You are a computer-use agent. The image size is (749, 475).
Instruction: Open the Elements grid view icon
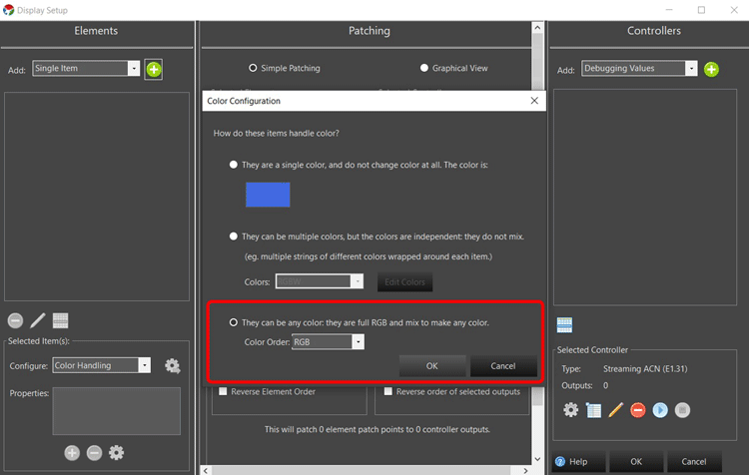tap(60, 320)
